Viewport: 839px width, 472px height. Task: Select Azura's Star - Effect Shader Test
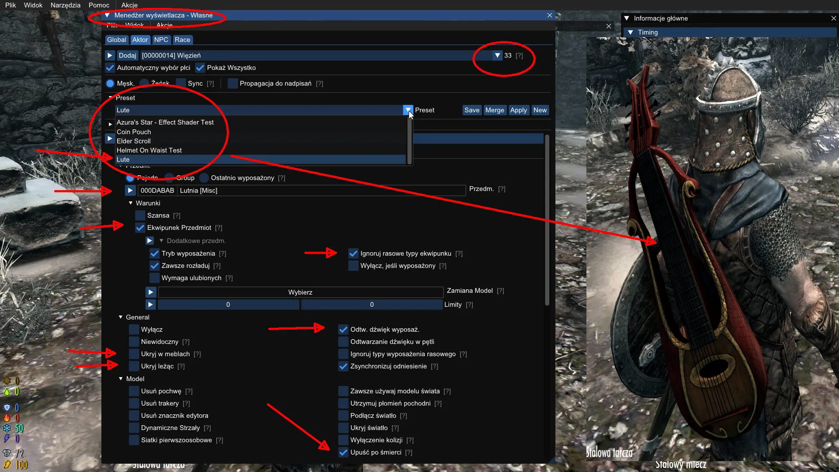point(261,122)
